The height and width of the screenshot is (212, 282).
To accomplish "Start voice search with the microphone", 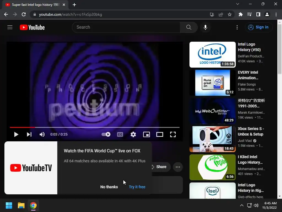I will (x=205, y=27).
